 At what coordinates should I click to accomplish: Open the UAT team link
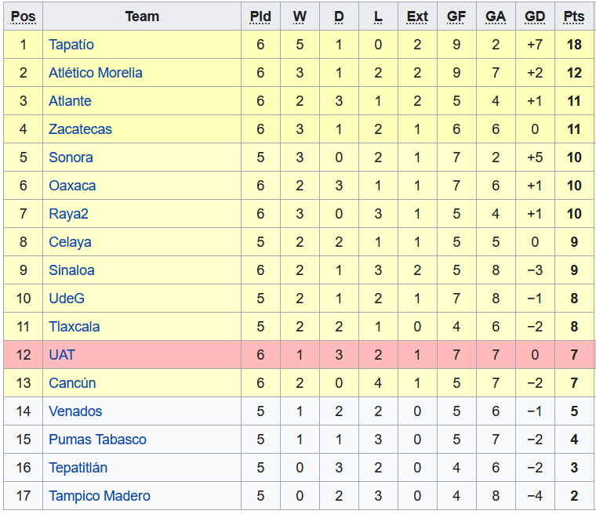[62, 355]
